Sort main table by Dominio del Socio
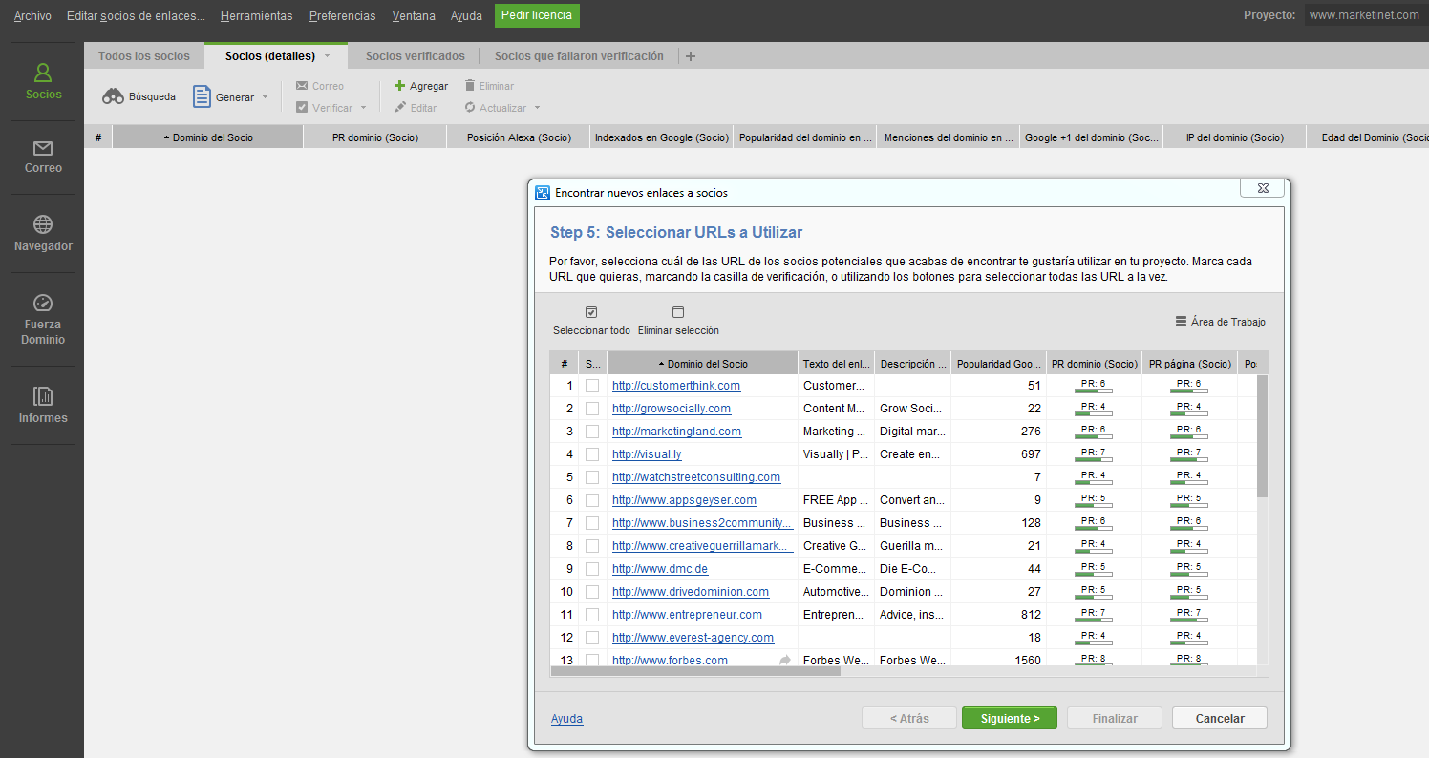This screenshot has width=1429, height=758. click(x=207, y=137)
